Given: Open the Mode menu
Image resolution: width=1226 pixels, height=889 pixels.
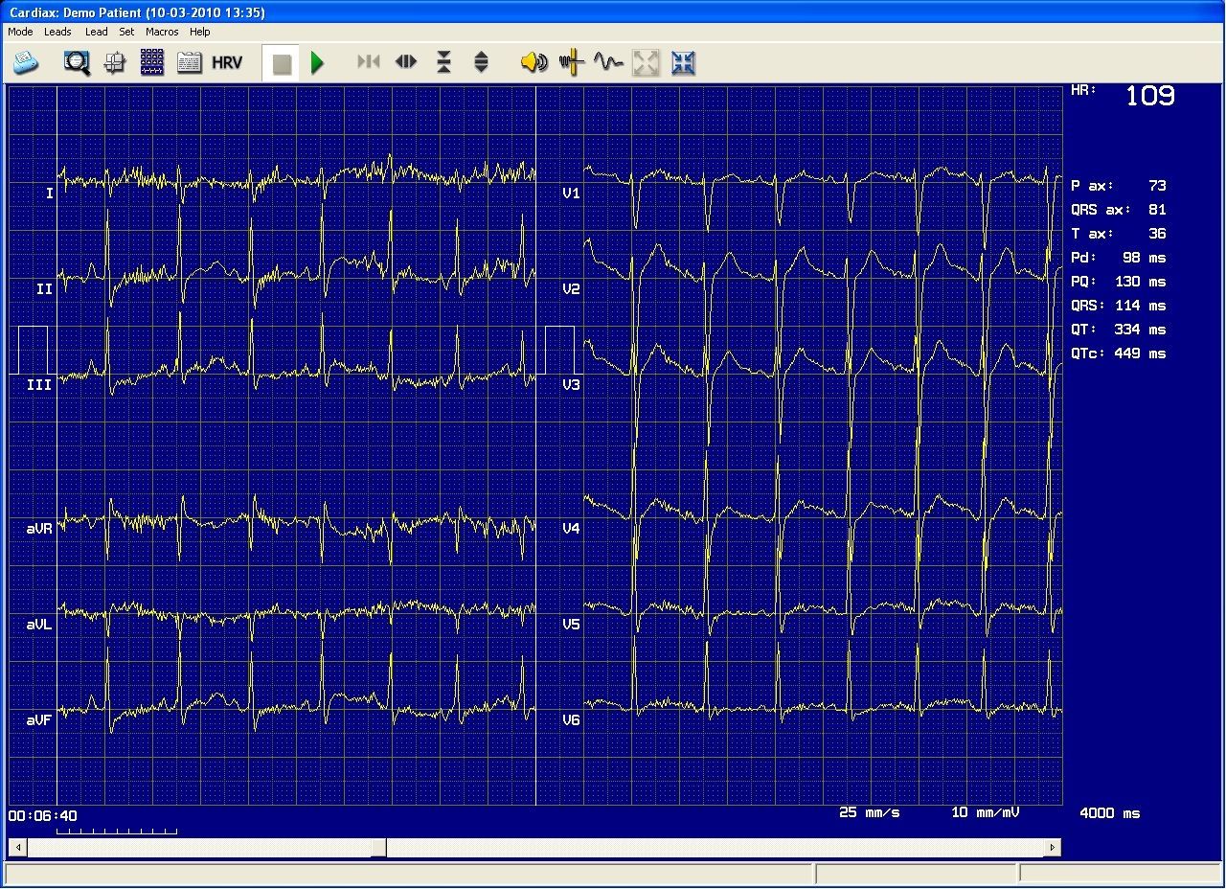Looking at the screenshot, I should tap(20, 32).
